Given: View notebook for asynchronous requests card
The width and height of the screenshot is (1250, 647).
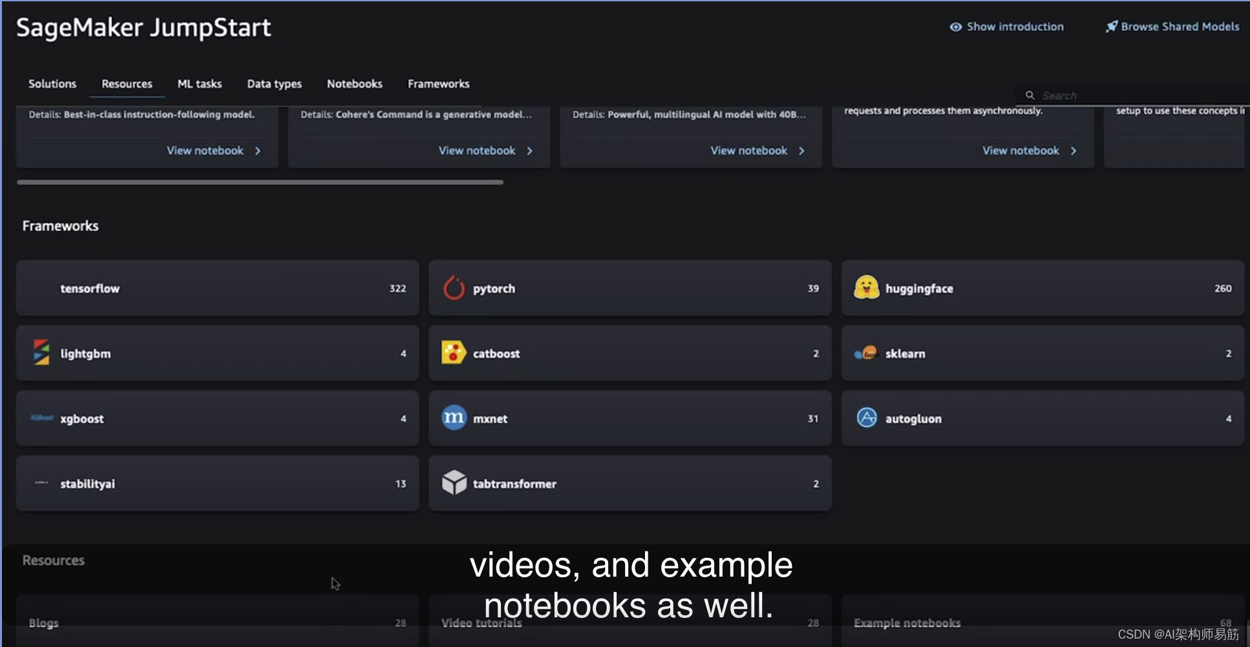Looking at the screenshot, I should pyautogui.click(x=1021, y=150).
